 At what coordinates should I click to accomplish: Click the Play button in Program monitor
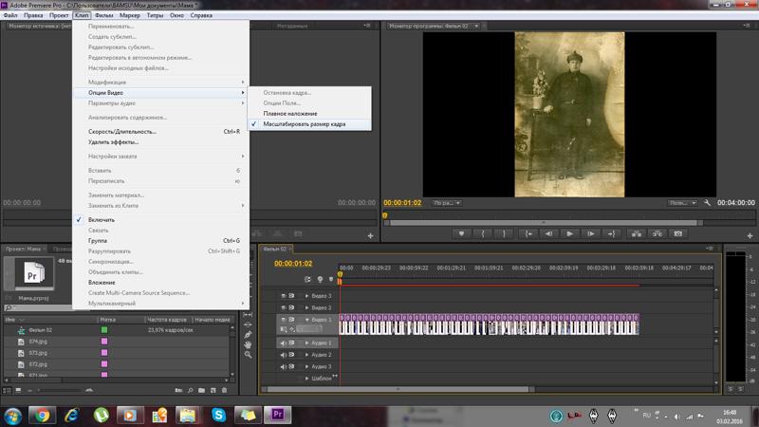pos(569,232)
